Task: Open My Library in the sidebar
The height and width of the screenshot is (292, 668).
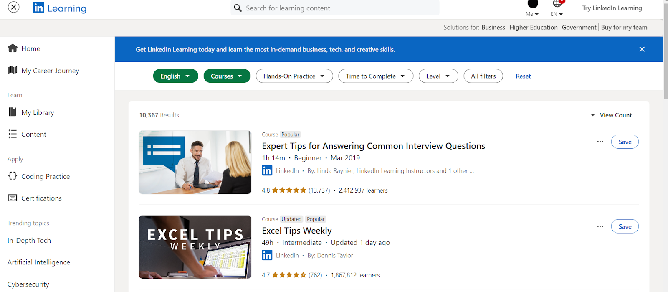Action: [38, 112]
